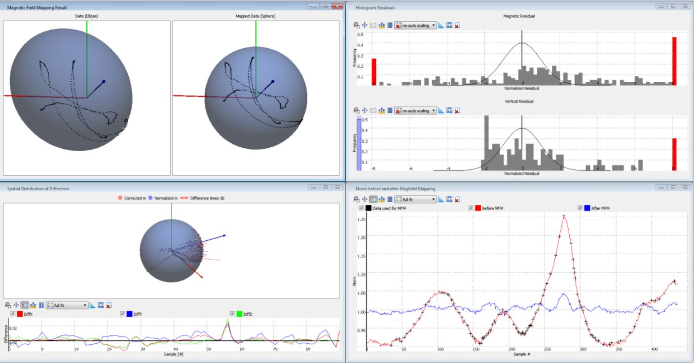Disable the Data used for MFM trace
694x363 pixels.
coord(361,208)
